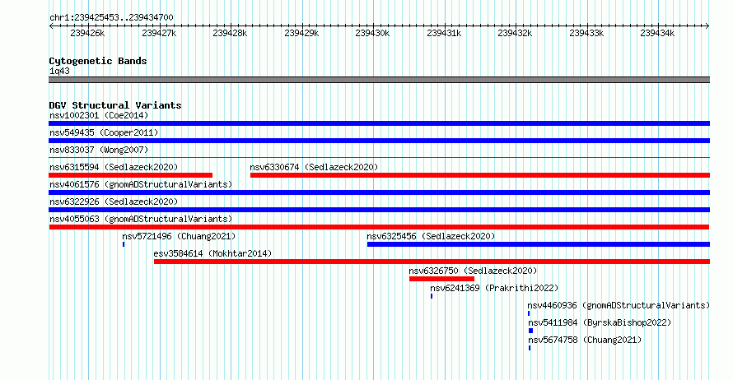
Task: Open the nsv549435 (Cooper2011) variant label
Action: point(104,132)
